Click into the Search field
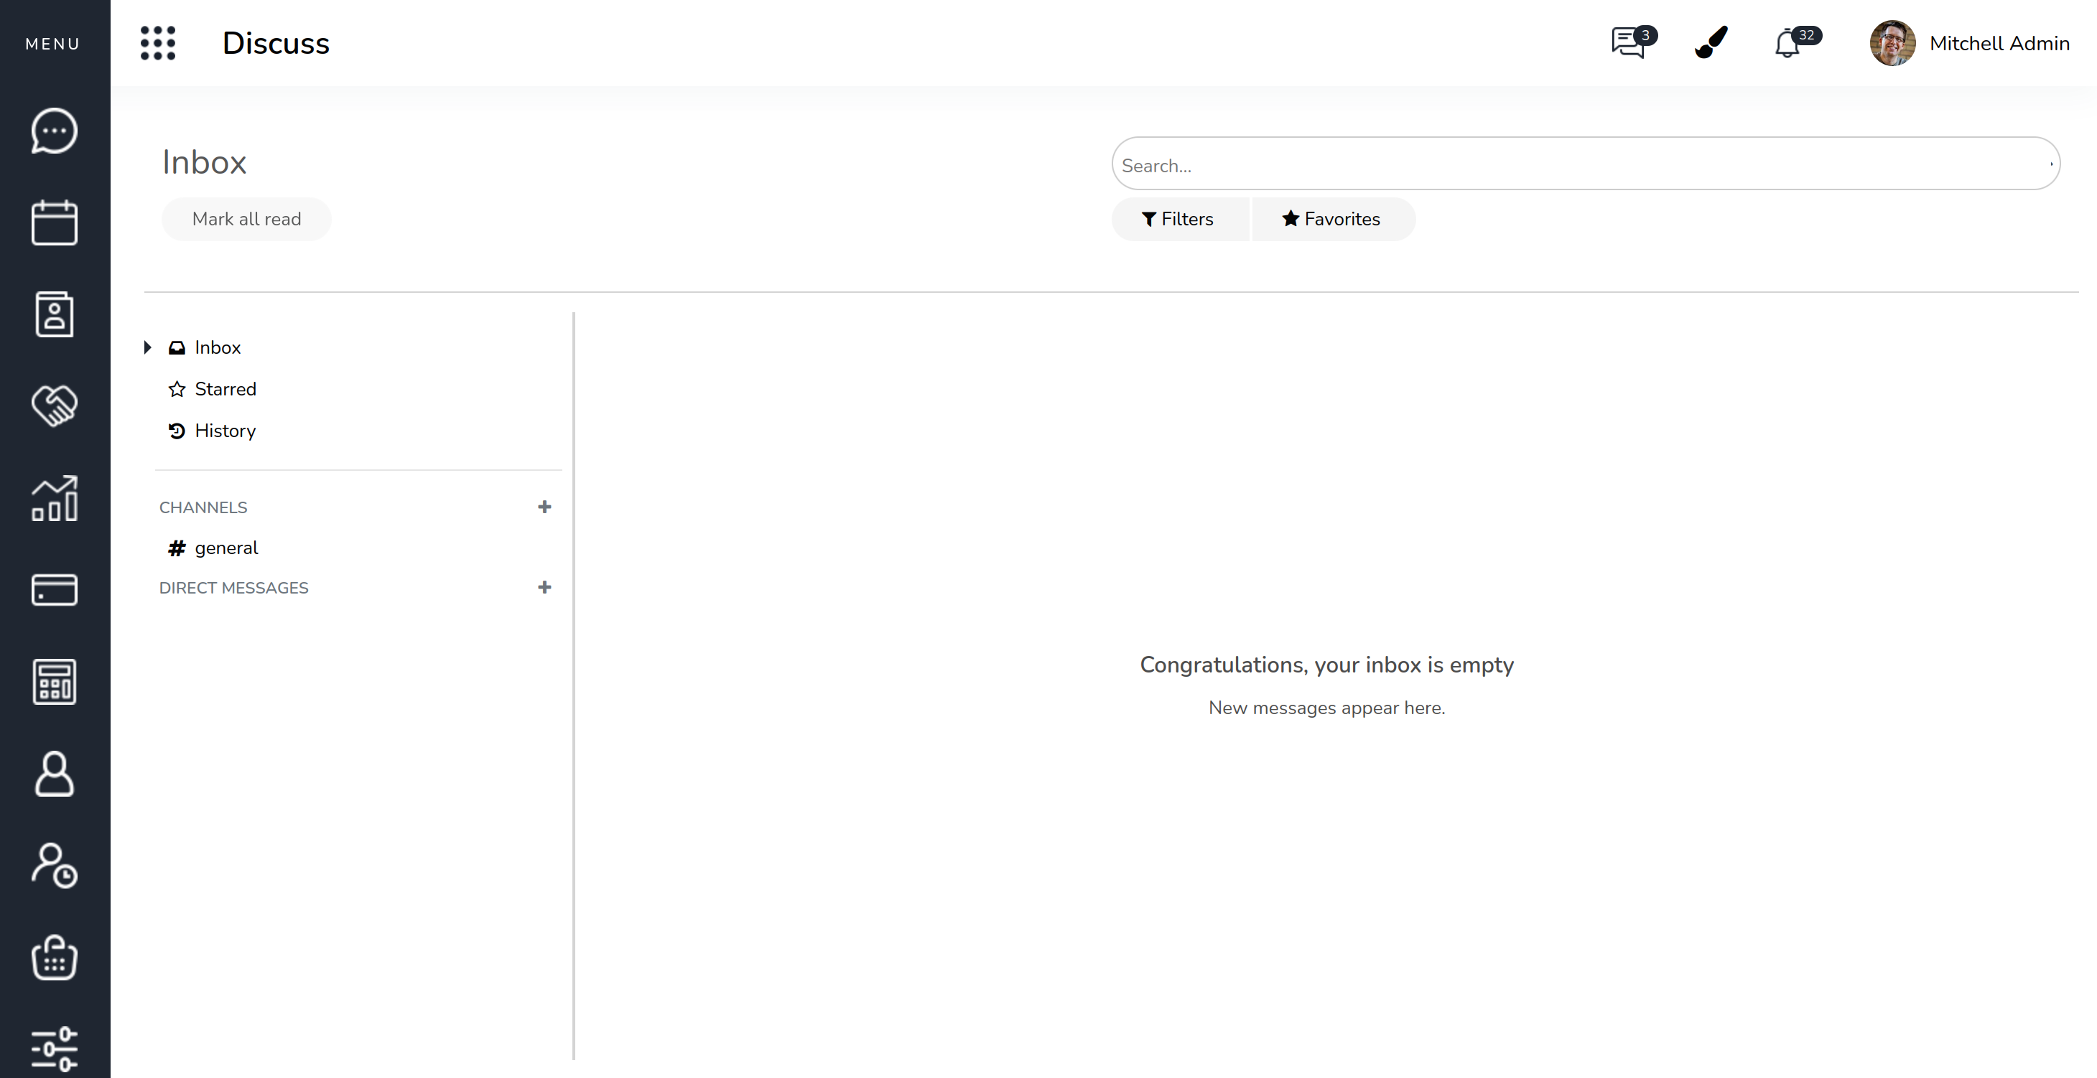Image resolution: width=2097 pixels, height=1078 pixels. coord(1579,165)
